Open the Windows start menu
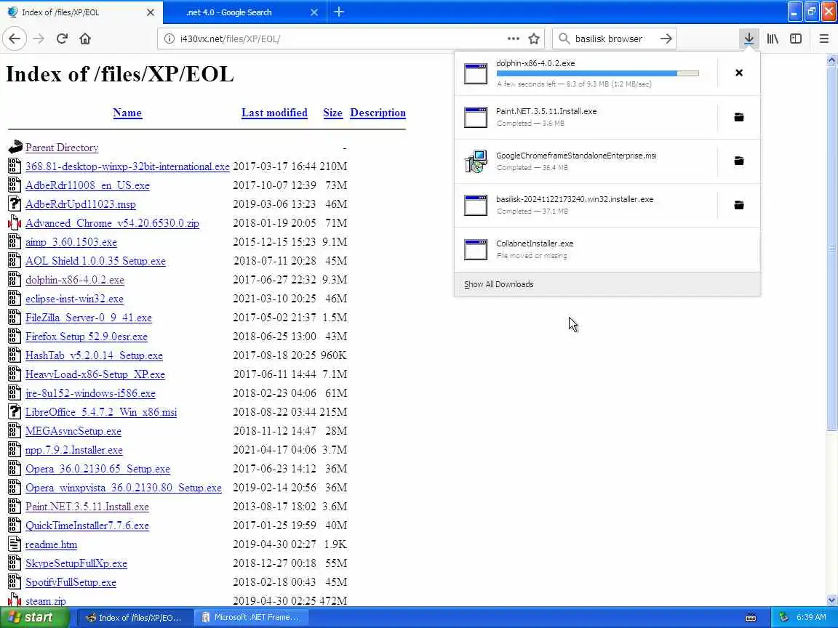 tap(34, 617)
